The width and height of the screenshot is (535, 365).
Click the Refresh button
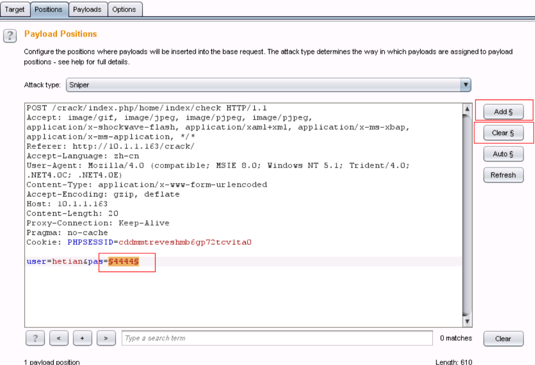point(503,175)
